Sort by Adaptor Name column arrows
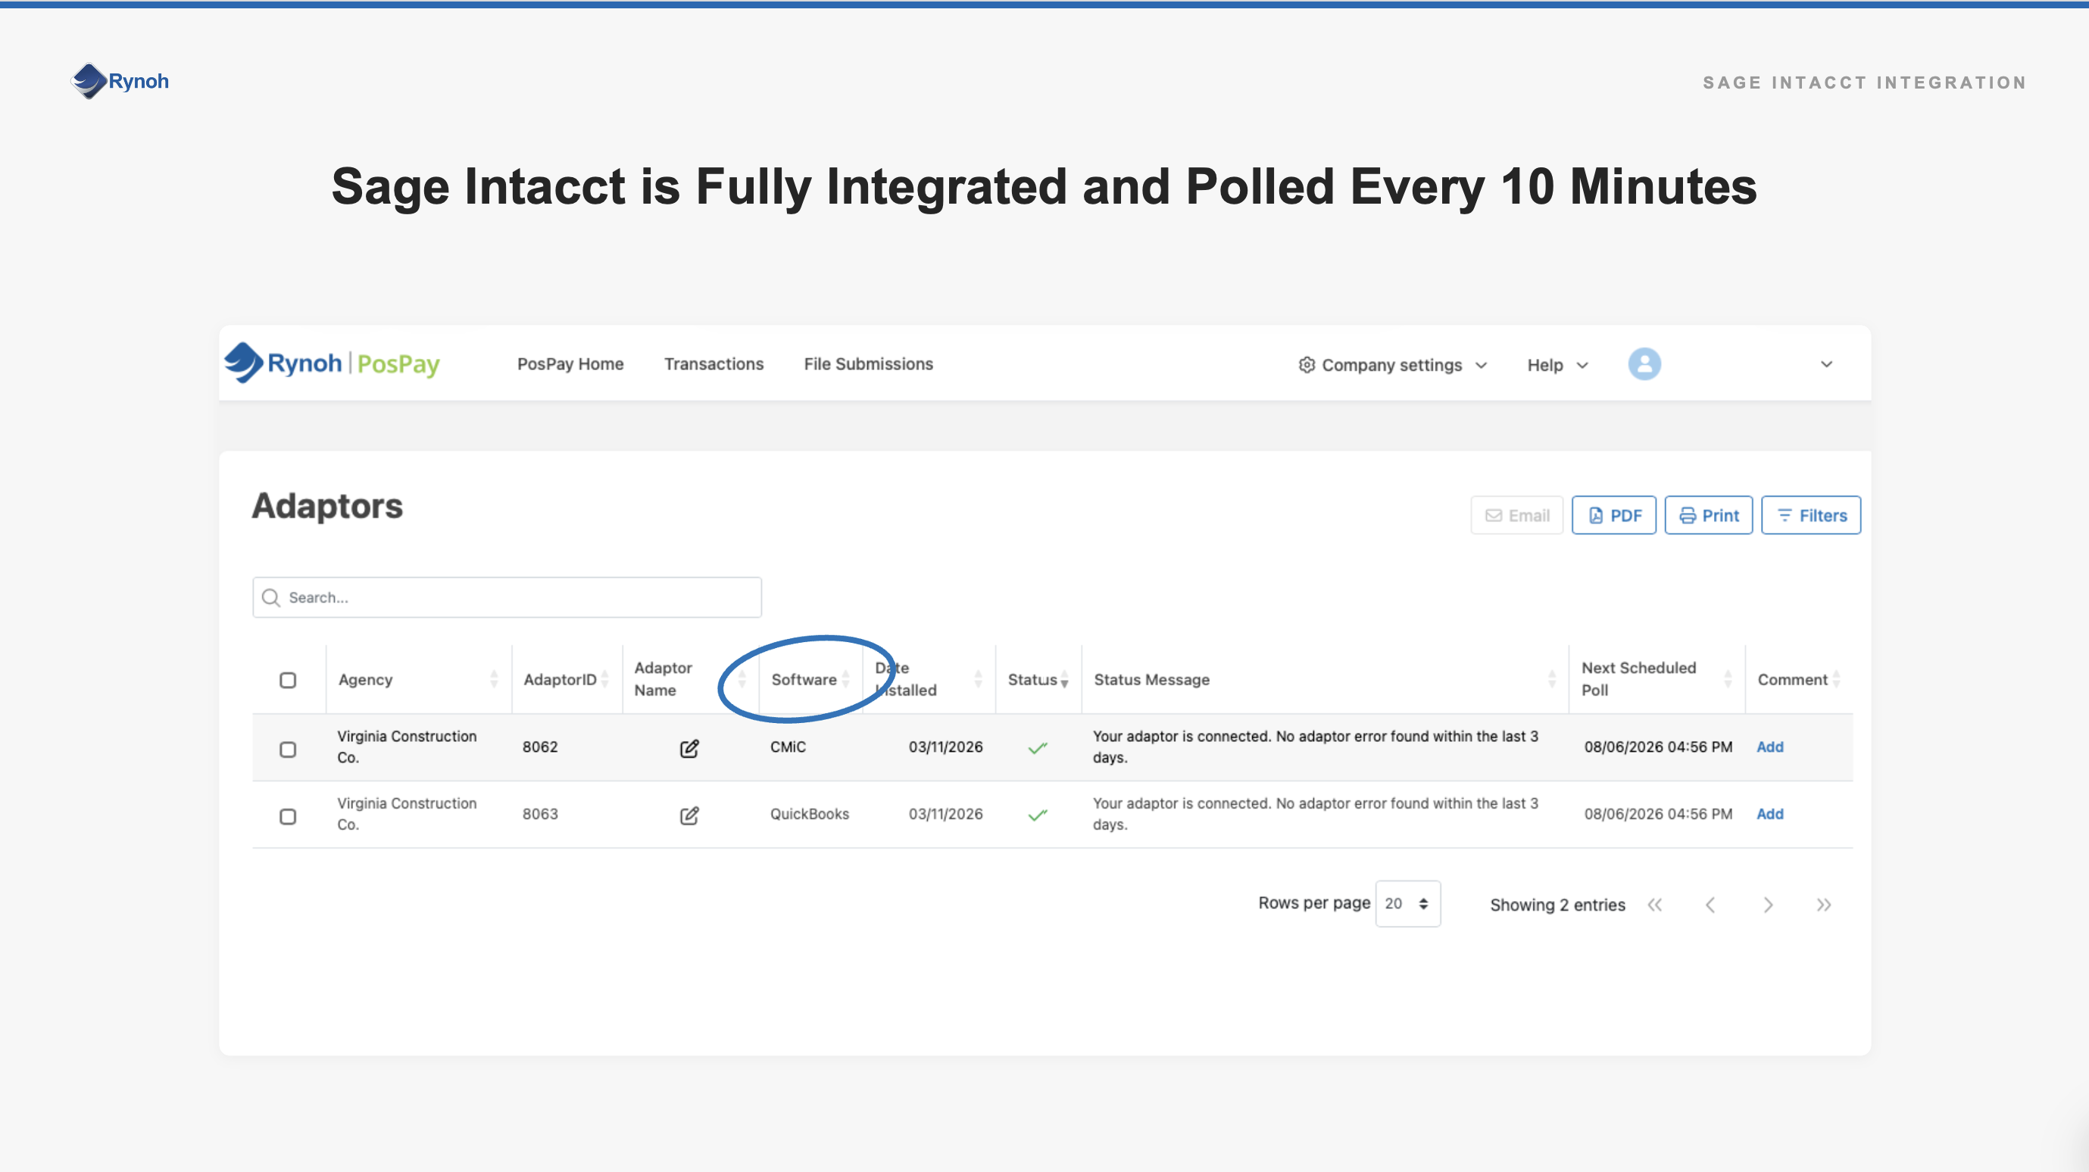 point(742,679)
